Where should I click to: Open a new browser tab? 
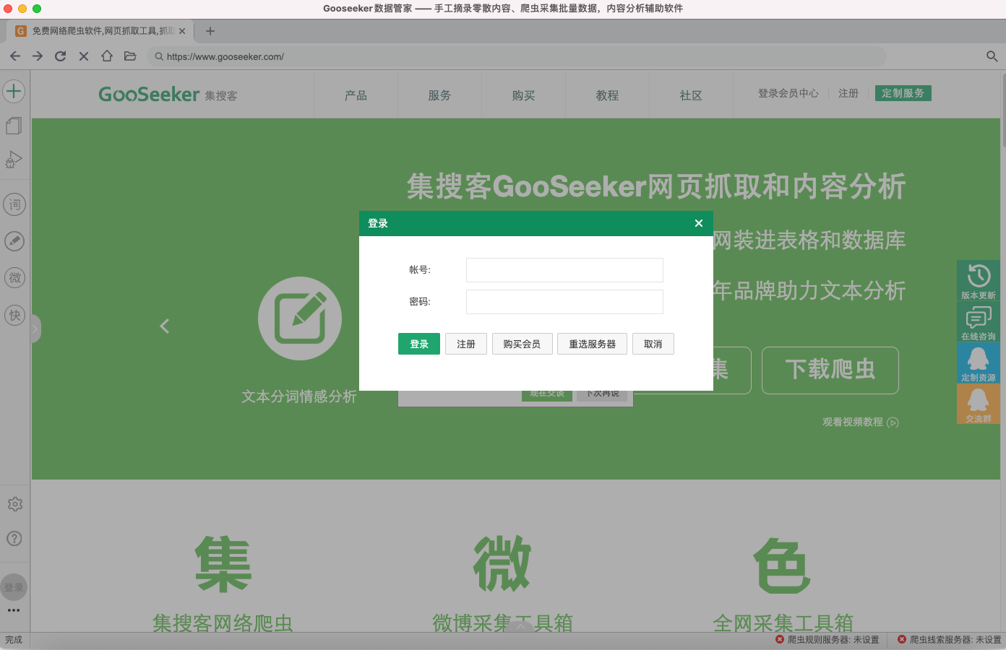click(x=210, y=31)
